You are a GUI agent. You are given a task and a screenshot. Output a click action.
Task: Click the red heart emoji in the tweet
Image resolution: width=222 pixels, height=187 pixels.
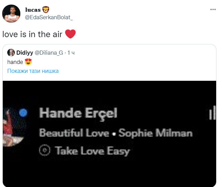[70, 34]
